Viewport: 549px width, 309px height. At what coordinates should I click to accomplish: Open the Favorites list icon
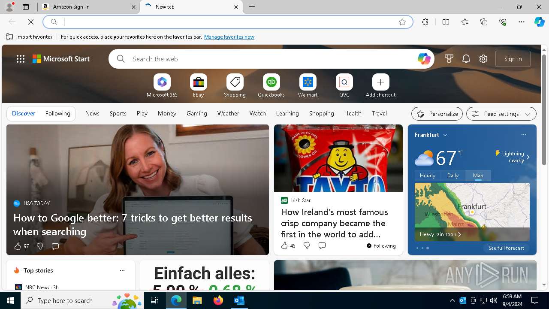tap(465, 22)
